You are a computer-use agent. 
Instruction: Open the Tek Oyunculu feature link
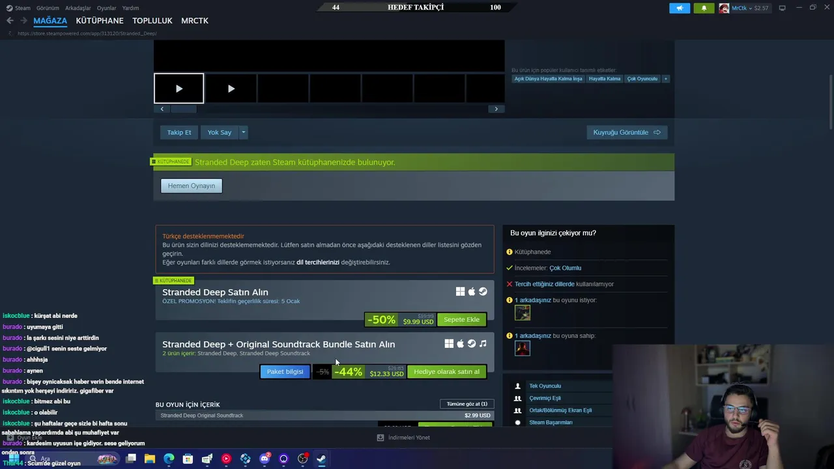click(545, 386)
